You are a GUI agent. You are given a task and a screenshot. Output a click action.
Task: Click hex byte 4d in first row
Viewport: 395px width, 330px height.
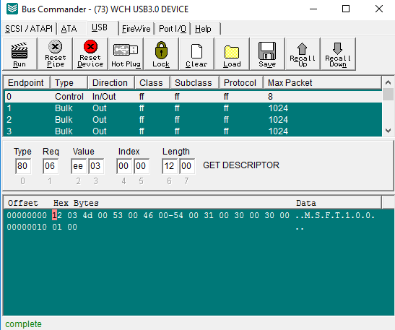[87, 215]
